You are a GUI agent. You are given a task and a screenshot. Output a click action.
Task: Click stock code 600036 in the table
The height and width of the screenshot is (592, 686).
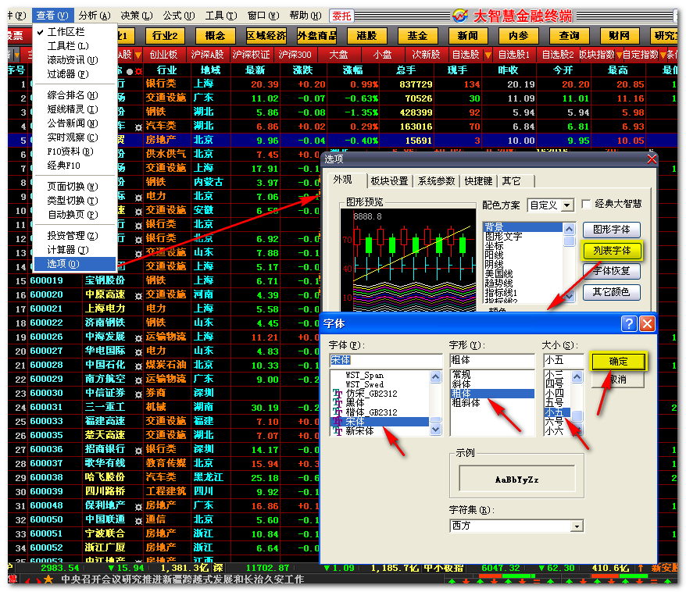[x=46, y=449]
